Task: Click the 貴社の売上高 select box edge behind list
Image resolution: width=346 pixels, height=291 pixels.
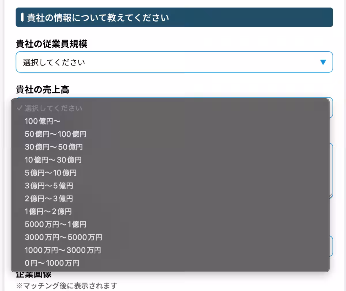Action: [331, 108]
